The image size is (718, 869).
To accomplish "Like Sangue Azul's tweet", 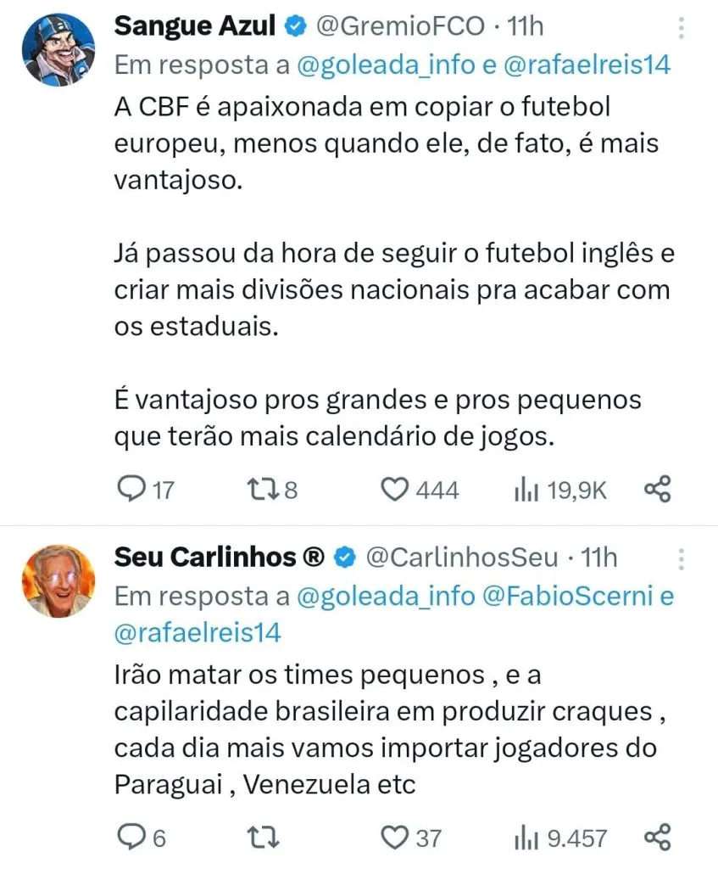I will 393,489.
